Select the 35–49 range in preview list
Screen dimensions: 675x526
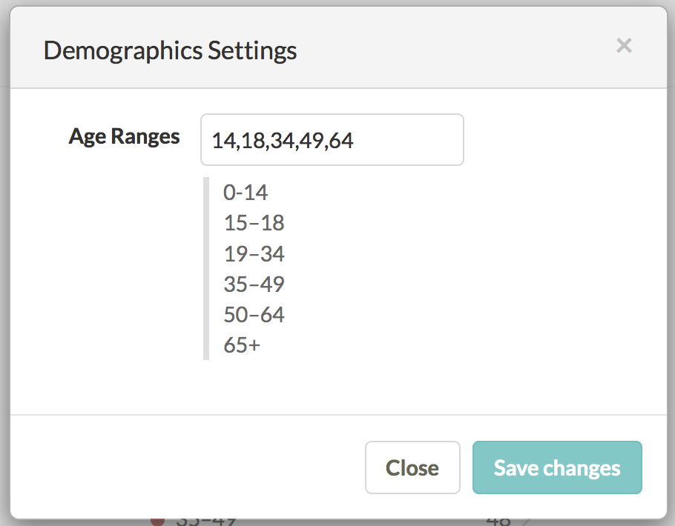click(254, 284)
